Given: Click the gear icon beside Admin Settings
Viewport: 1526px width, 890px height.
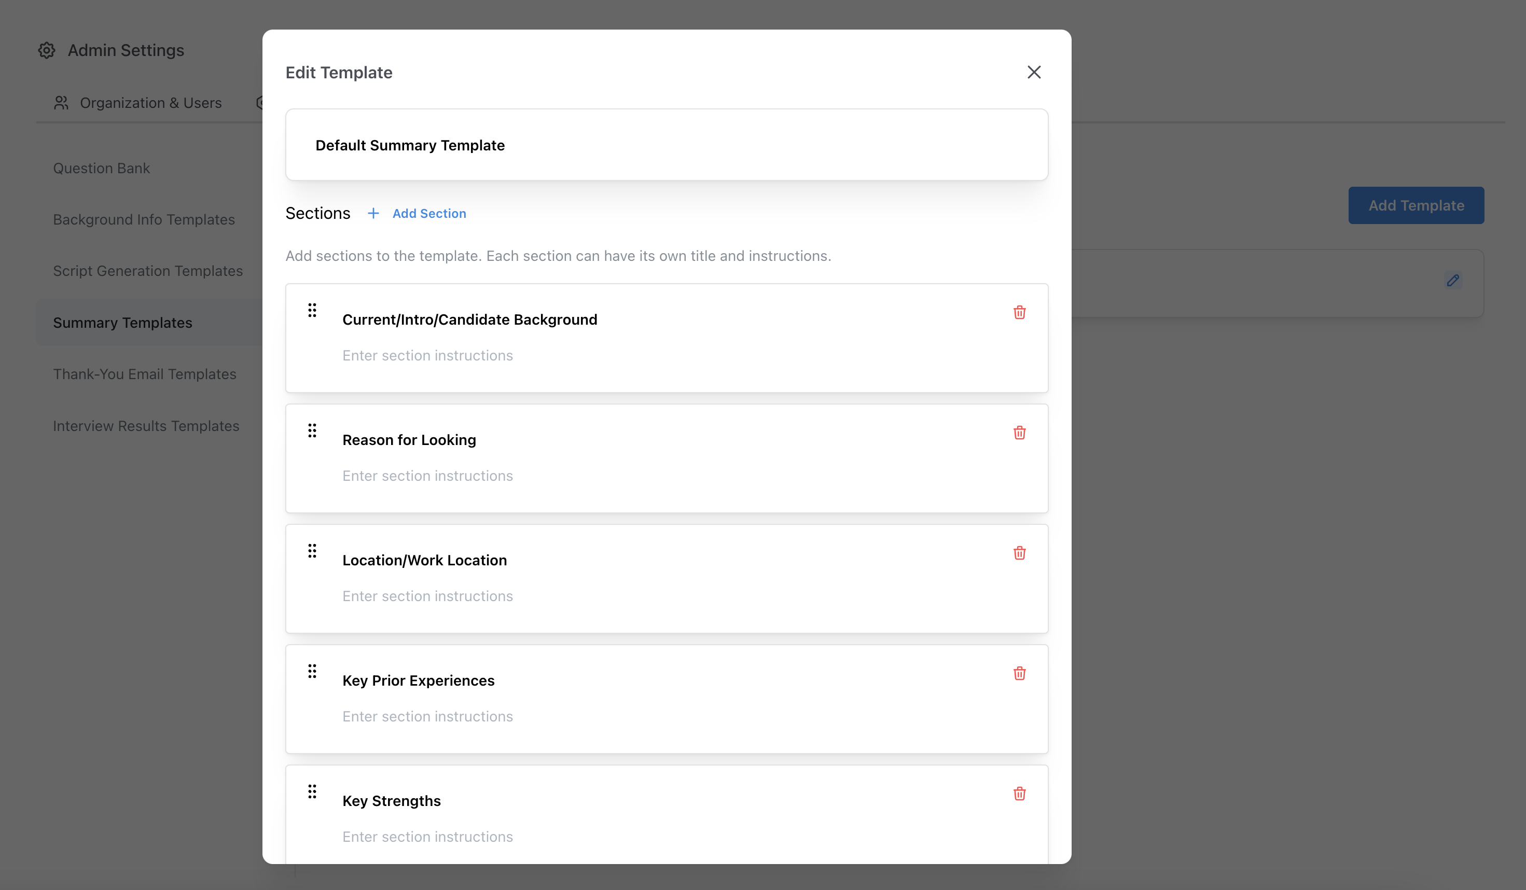Looking at the screenshot, I should [47, 50].
